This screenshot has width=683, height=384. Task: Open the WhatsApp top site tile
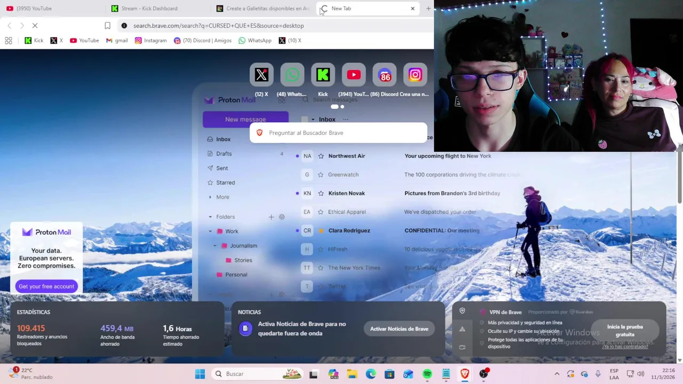tap(292, 75)
